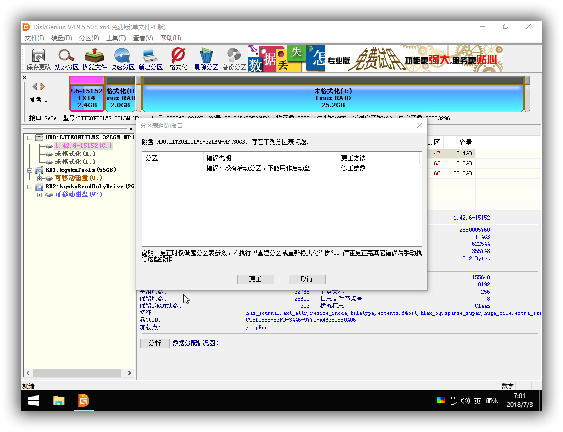The height and width of the screenshot is (432, 563).
Task: Click the 简体 IME mode indicator
Action: tap(492, 401)
